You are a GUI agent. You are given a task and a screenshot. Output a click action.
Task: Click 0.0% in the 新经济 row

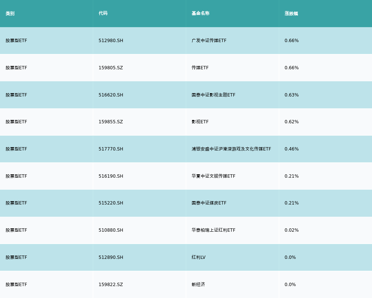click(x=290, y=285)
